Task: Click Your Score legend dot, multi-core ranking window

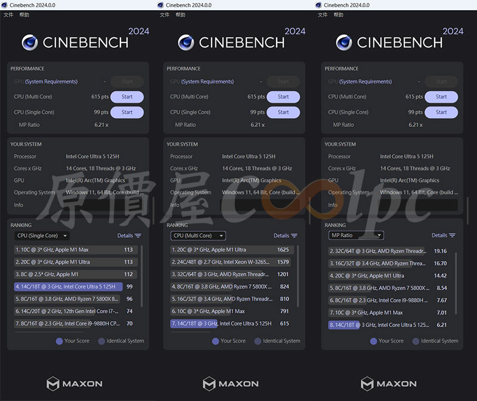Action: pyautogui.click(x=215, y=341)
